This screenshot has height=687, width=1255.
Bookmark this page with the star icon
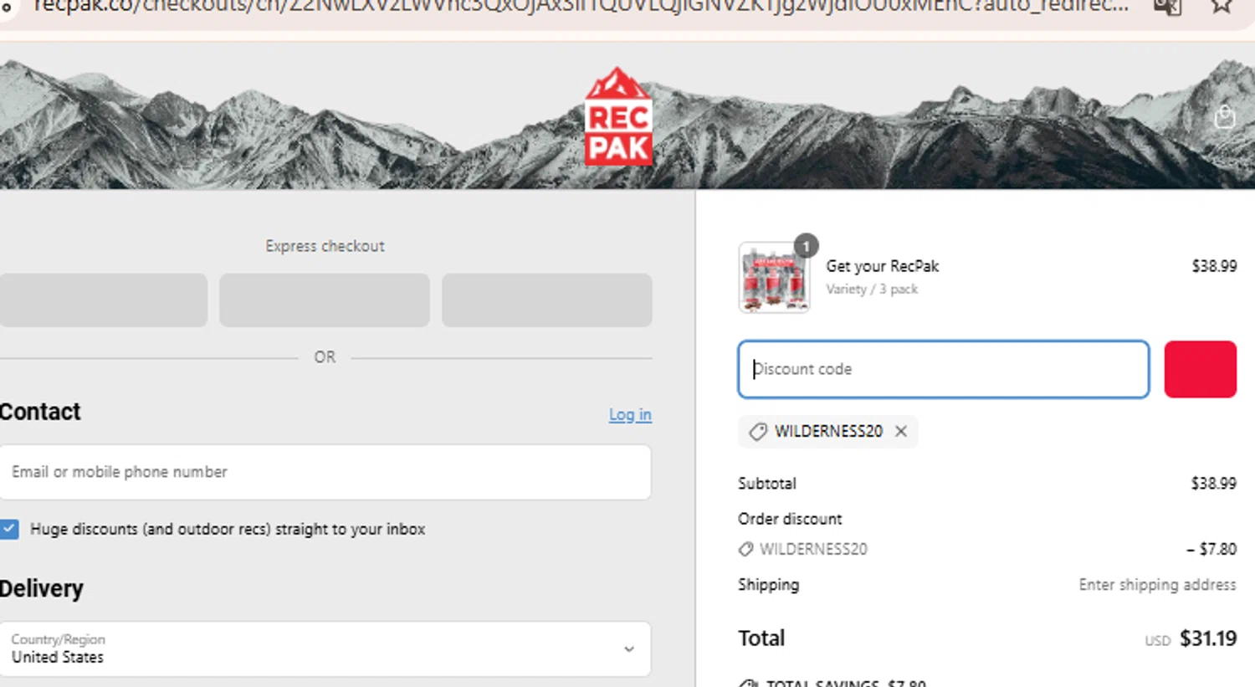click(x=1222, y=6)
